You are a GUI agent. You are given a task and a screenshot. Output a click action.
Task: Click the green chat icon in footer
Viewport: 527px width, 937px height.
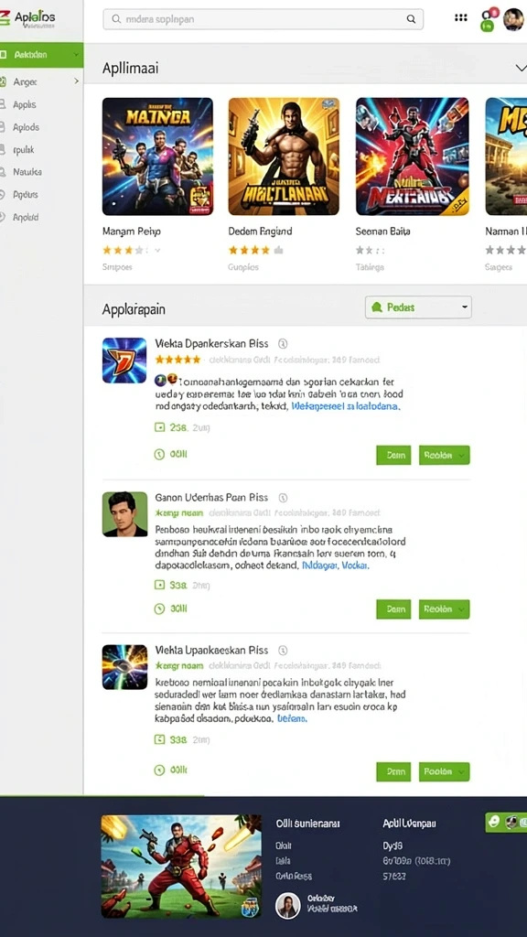click(x=493, y=823)
